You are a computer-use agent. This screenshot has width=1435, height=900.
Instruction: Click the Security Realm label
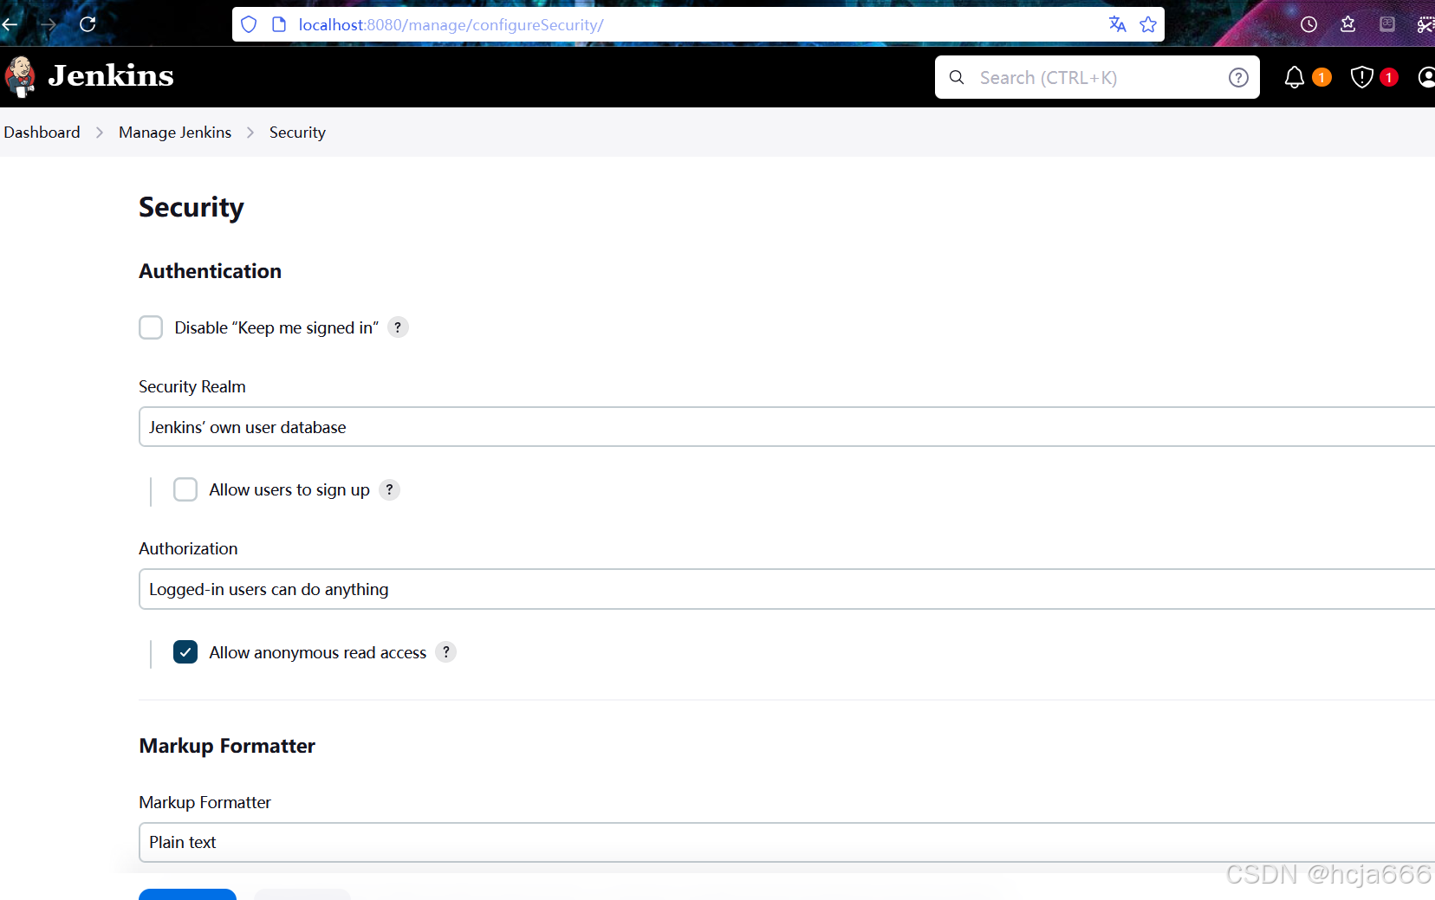click(x=192, y=386)
